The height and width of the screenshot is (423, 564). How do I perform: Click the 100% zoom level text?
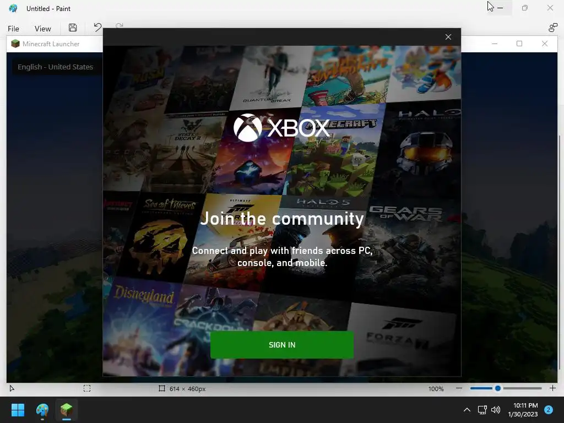436,389
